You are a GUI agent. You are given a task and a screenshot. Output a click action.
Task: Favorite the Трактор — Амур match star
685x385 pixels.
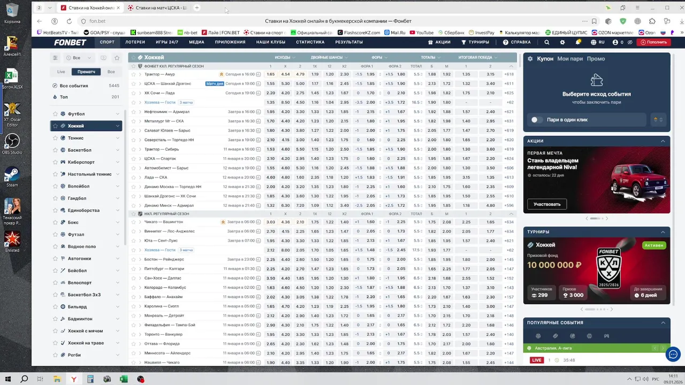tap(134, 74)
